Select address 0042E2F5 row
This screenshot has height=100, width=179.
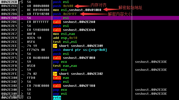[9, 58]
